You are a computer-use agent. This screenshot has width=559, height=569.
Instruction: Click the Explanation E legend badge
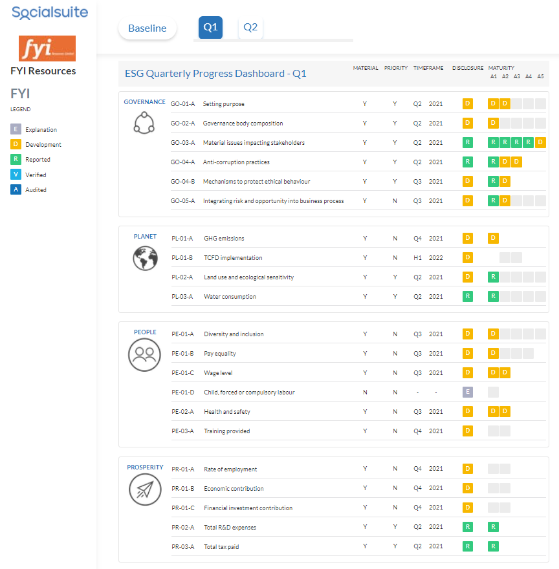click(16, 129)
